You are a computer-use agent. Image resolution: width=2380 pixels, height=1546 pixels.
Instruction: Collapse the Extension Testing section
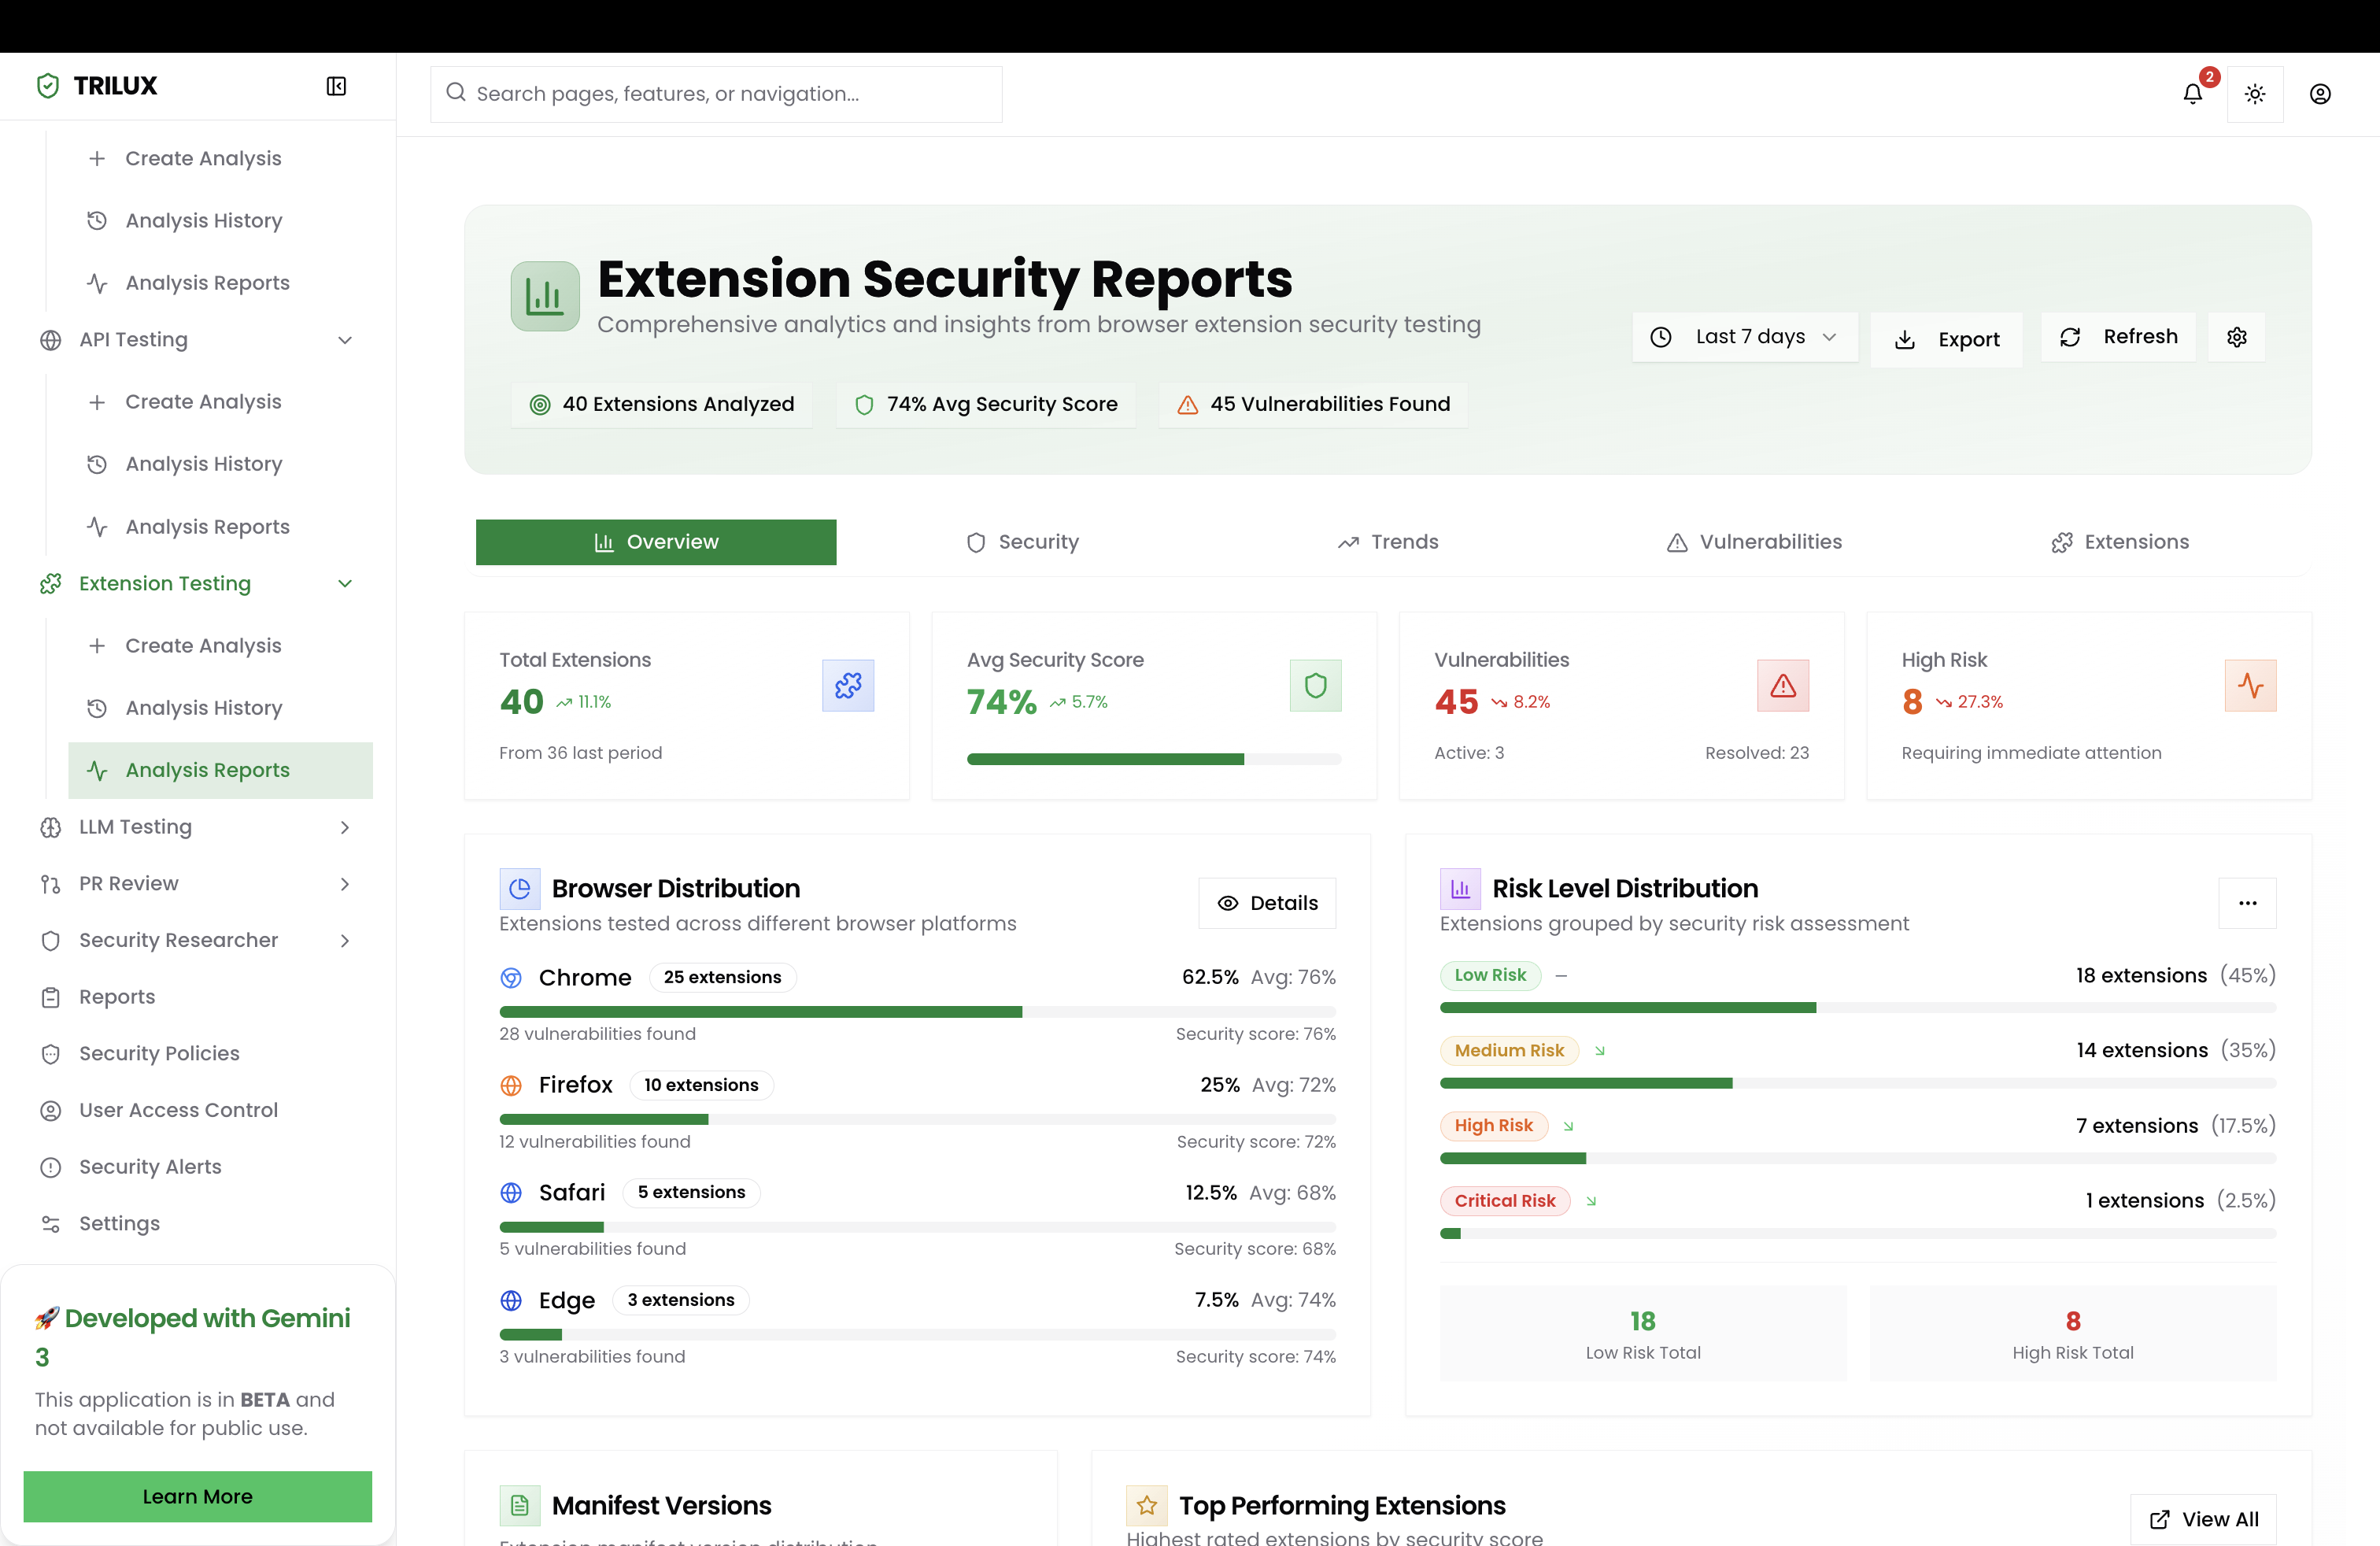pyautogui.click(x=345, y=584)
